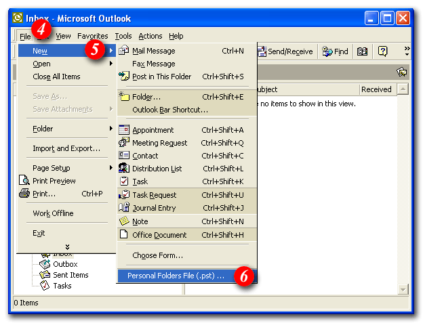Expand the Folder submenu arrow
Image resolution: width=423 pixels, height=323 pixels.
[x=111, y=129]
